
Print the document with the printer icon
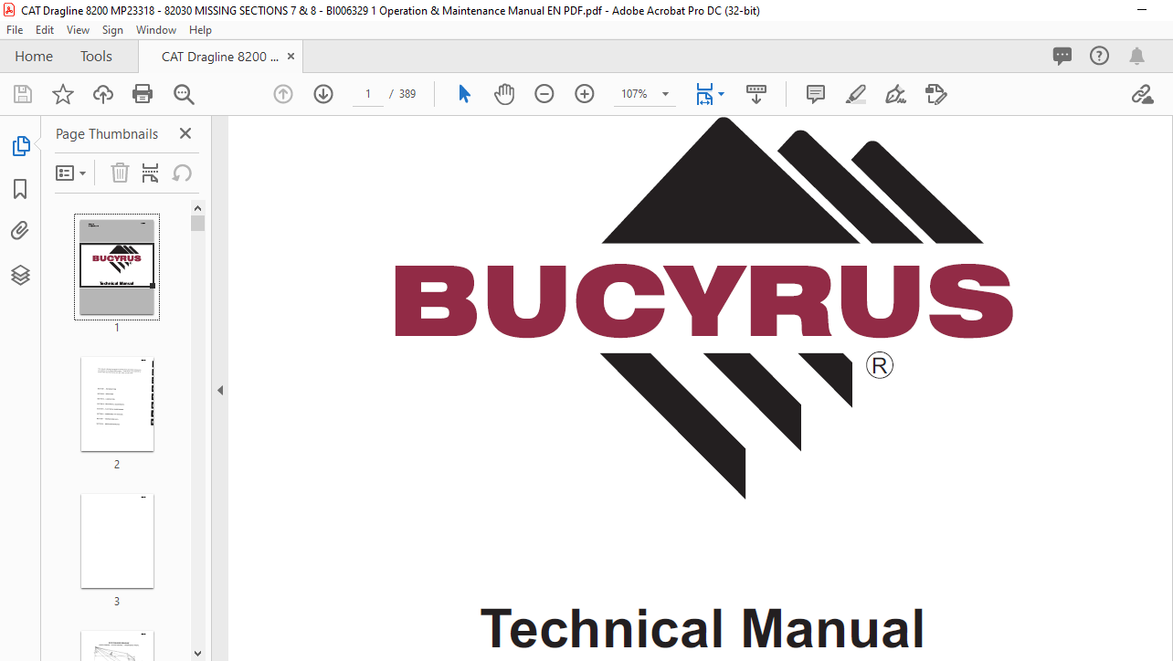click(x=143, y=94)
